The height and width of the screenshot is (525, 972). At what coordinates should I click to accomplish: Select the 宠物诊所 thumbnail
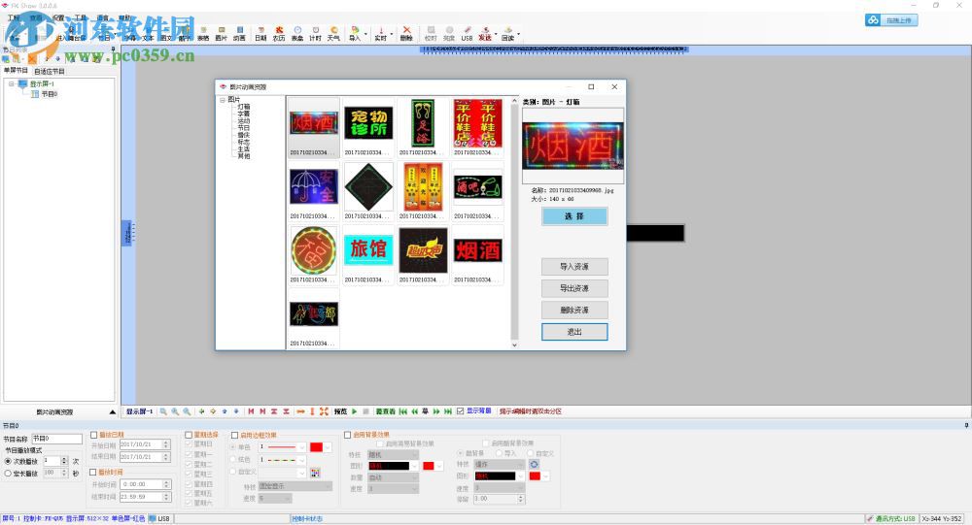point(368,122)
